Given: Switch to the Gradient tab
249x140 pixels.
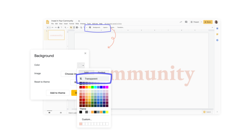Looking at the screenshot, I should 101,72.
